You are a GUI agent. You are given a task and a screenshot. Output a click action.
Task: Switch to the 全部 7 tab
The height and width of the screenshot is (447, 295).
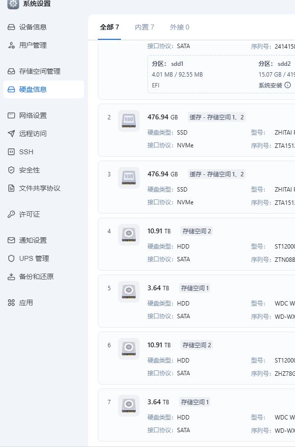pos(109,27)
